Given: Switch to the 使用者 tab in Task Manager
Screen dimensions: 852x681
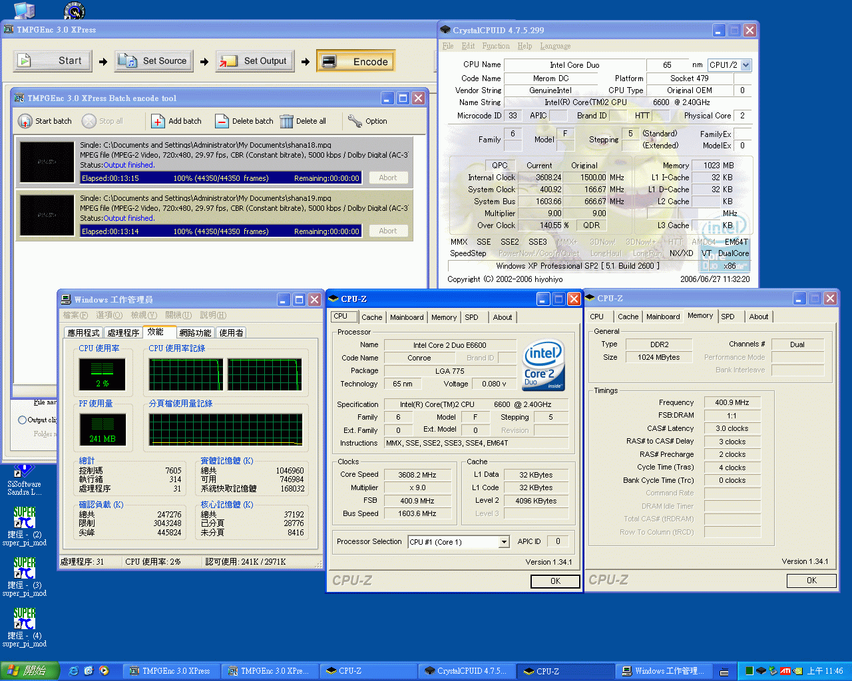Looking at the screenshot, I should pos(231,333).
